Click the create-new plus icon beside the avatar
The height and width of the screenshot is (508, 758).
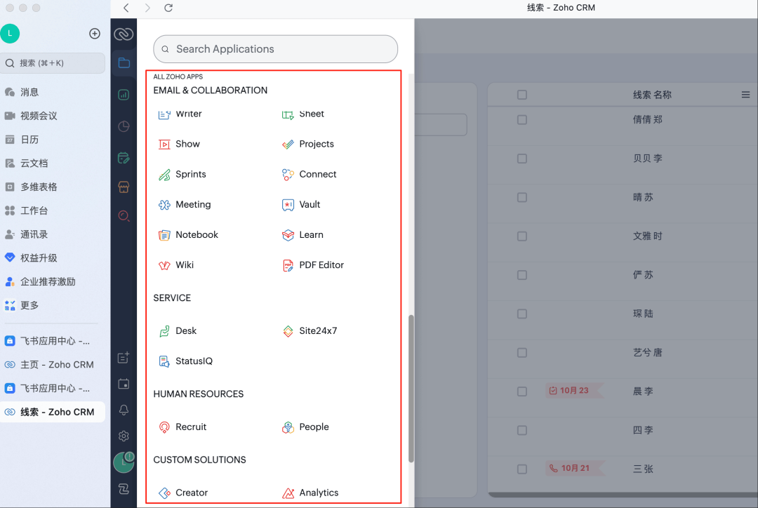pyautogui.click(x=95, y=34)
